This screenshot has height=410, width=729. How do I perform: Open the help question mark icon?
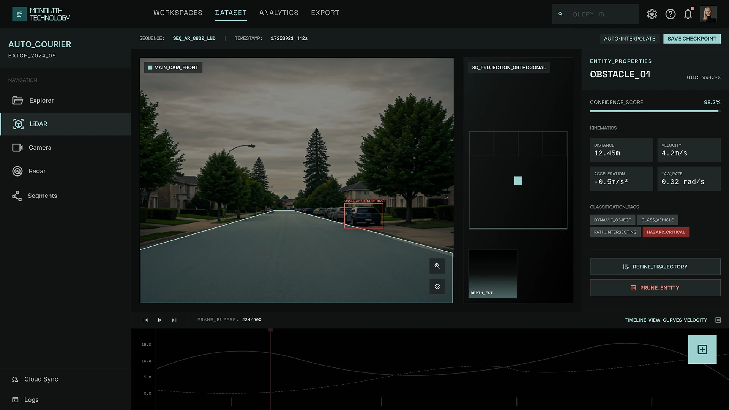point(670,14)
